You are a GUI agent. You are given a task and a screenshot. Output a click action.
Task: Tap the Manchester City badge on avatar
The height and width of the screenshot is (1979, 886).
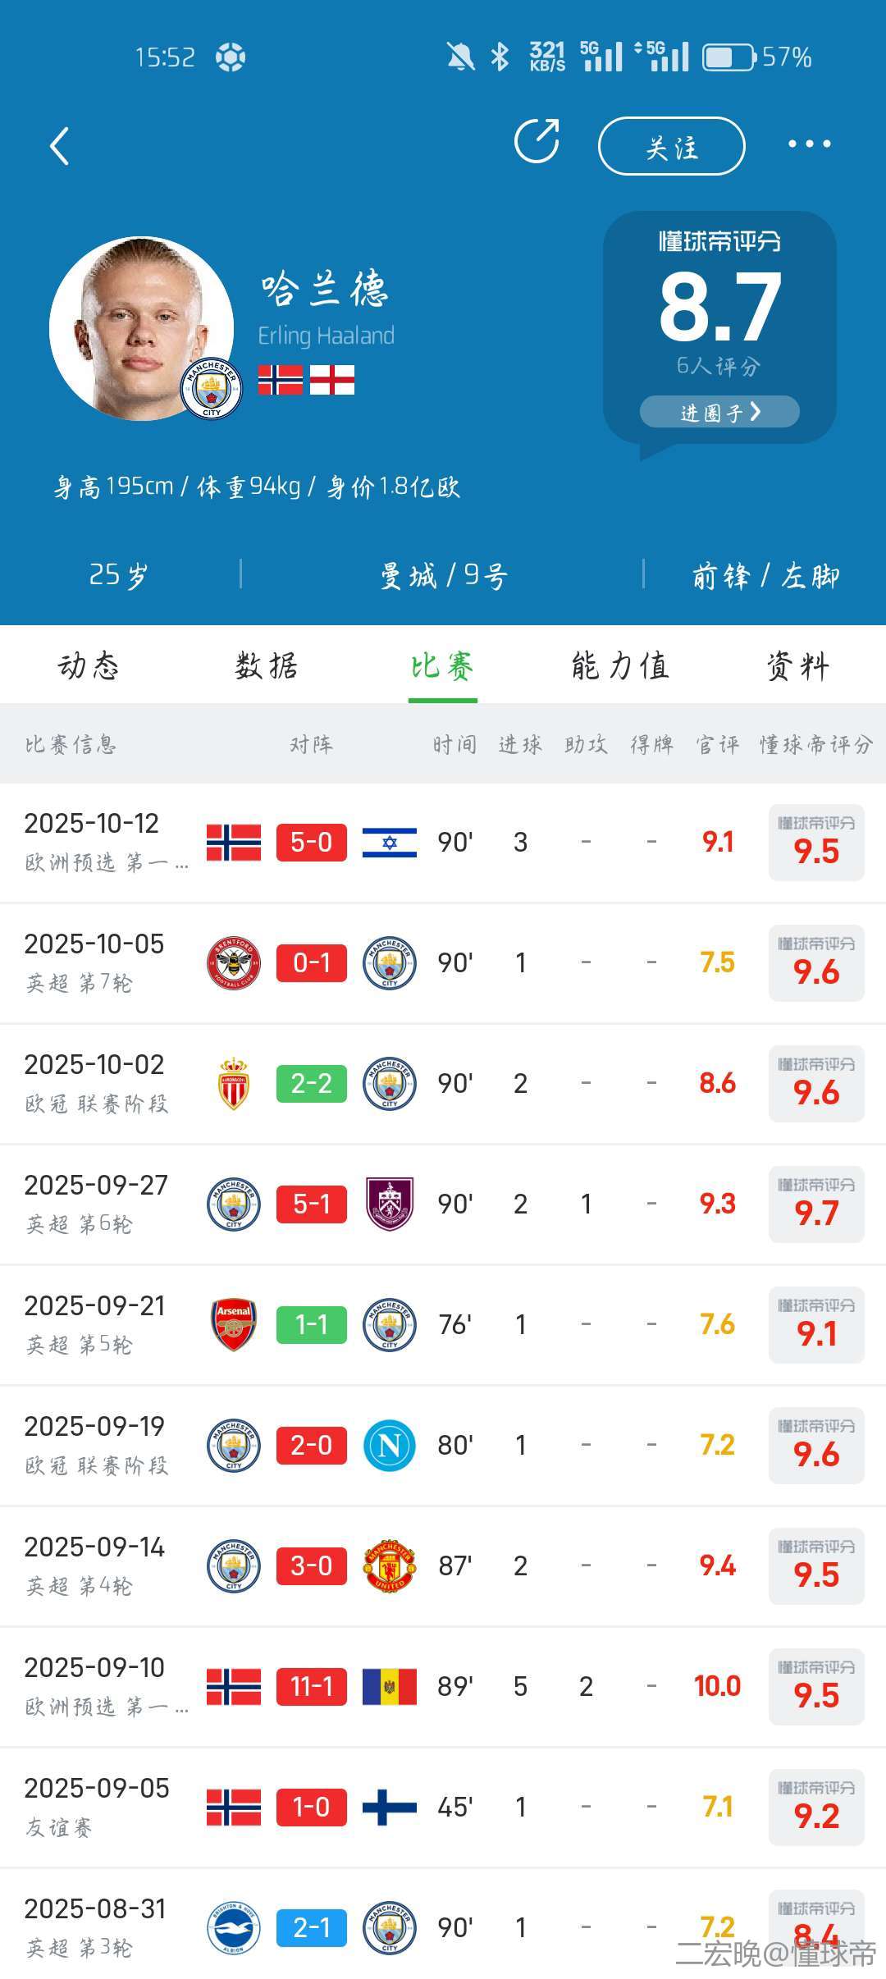click(212, 389)
